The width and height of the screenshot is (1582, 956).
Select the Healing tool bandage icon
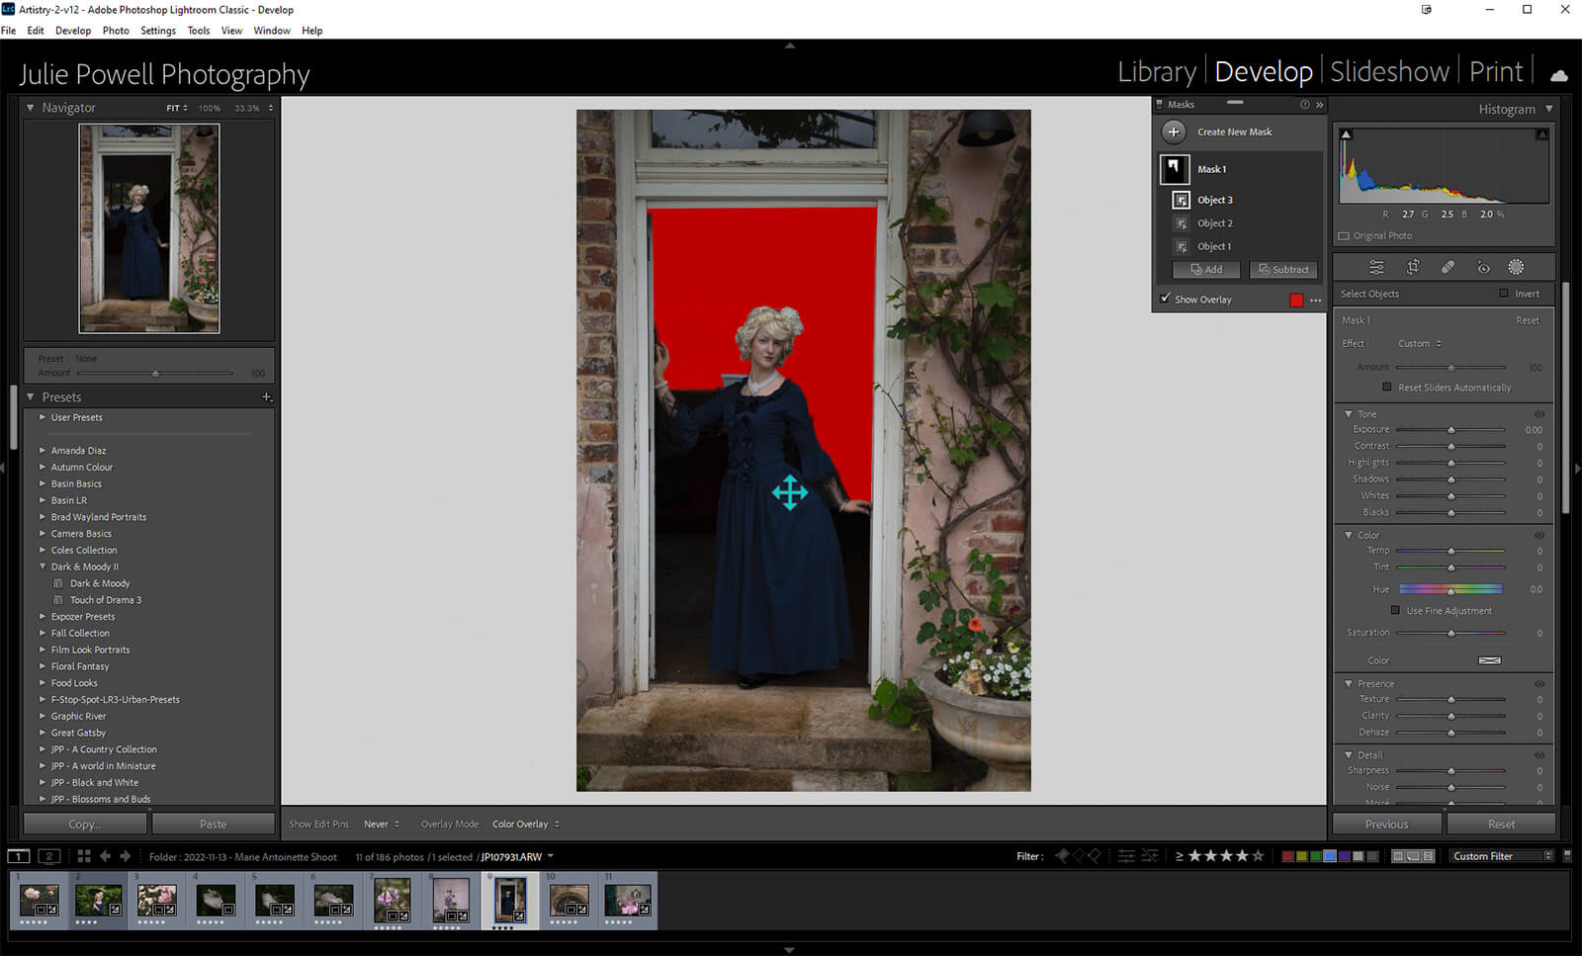pyautogui.click(x=1448, y=267)
